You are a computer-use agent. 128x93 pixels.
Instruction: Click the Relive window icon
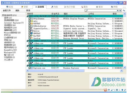pos(32,31)
